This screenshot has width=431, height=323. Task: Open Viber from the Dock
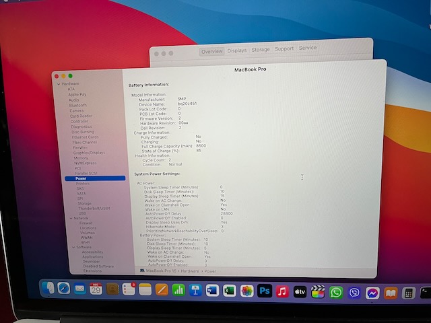coord(354,293)
